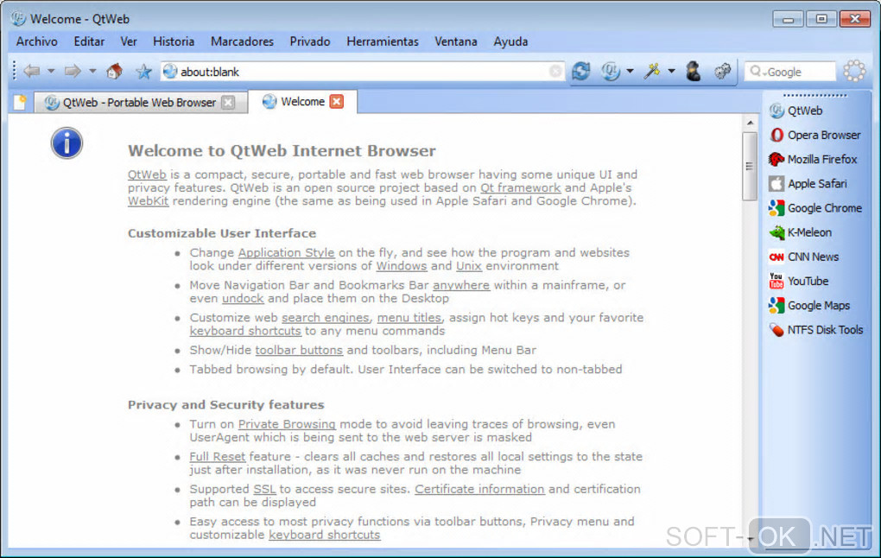Open the Forward history dropdown arrow
Image resolution: width=881 pixels, height=558 pixels.
(92, 72)
